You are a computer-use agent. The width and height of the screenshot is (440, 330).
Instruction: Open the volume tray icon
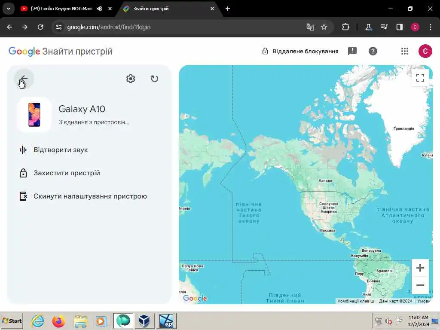(388, 321)
